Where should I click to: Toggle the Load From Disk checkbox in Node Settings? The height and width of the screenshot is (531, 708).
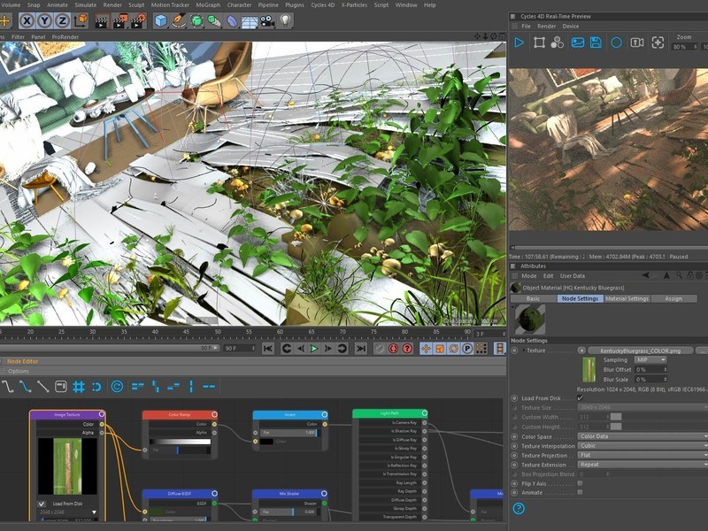(581, 397)
